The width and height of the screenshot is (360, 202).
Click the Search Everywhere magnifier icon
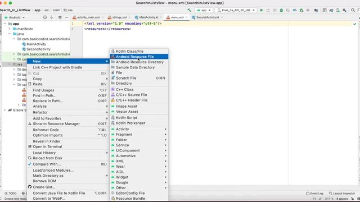353,10
